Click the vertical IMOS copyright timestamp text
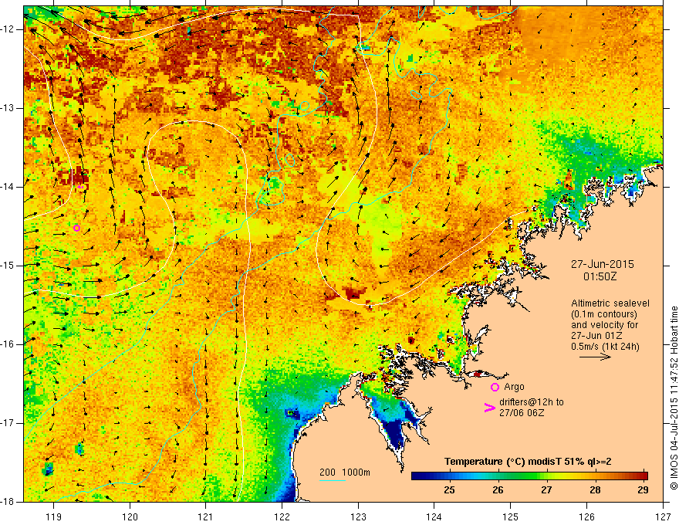 point(674,398)
